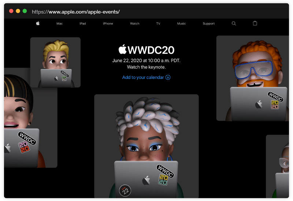The image size is (293, 201).
Task: Select iPad in the navigation bar
Action: [83, 24]
